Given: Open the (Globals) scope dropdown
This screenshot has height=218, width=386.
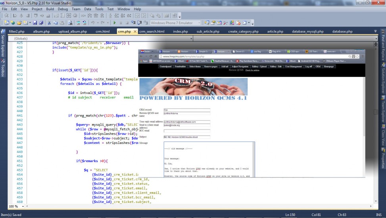Looking at the screenshot, I should click(191, 39).
